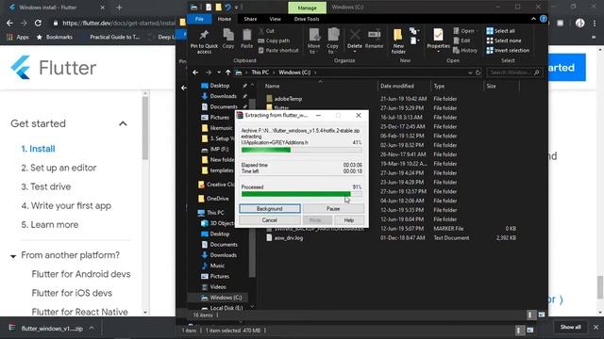Expand Chrome bookmarks overflow chevron

[594, 37]
